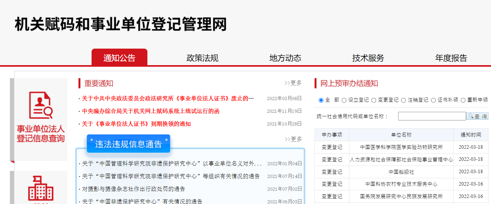Choose the 重新申领 radio option

coord(463,100)
